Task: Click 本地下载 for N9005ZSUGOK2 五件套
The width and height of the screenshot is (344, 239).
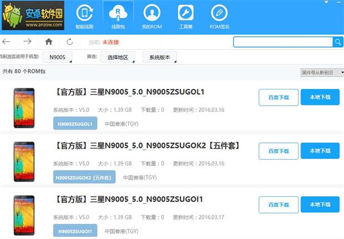Action: 320,151
